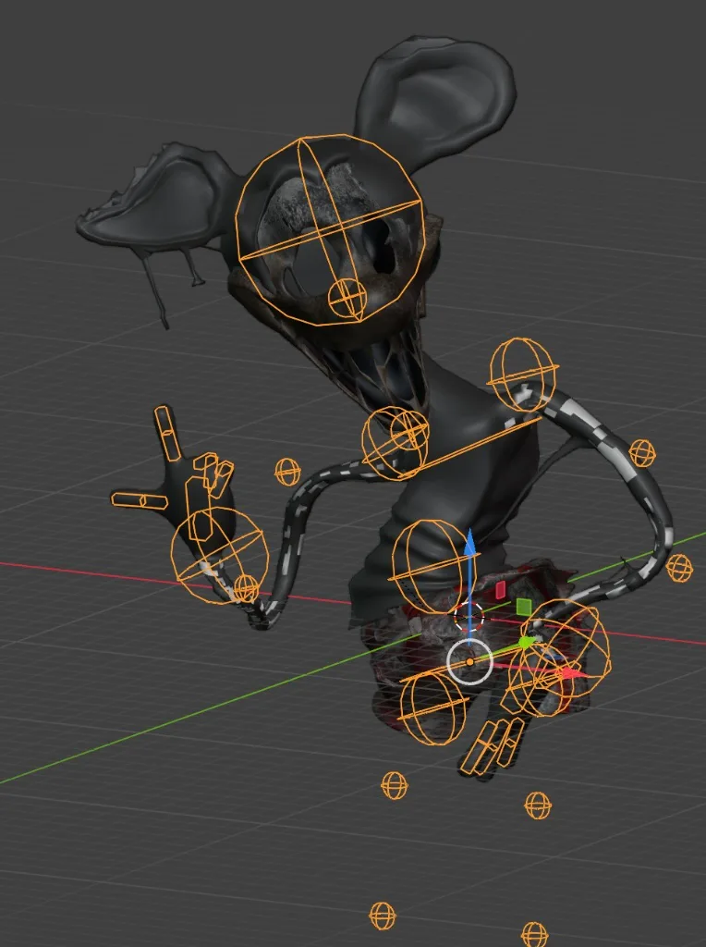Select the sphere control above the striped raised arm
The height and width of the screenshot is (947, 706).
pyautogui.click(x=522, y=375)
